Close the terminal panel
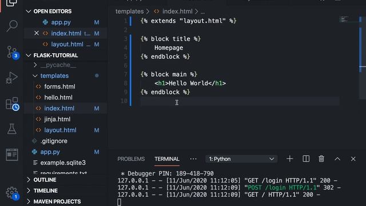Viewport: 366px width, 206px height. click(353, 159)
